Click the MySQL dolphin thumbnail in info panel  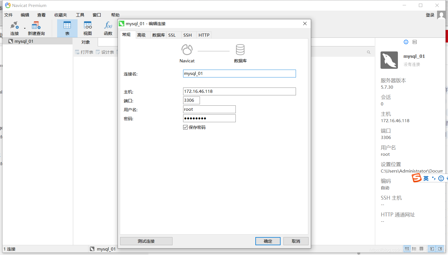[x=389, y=60]
